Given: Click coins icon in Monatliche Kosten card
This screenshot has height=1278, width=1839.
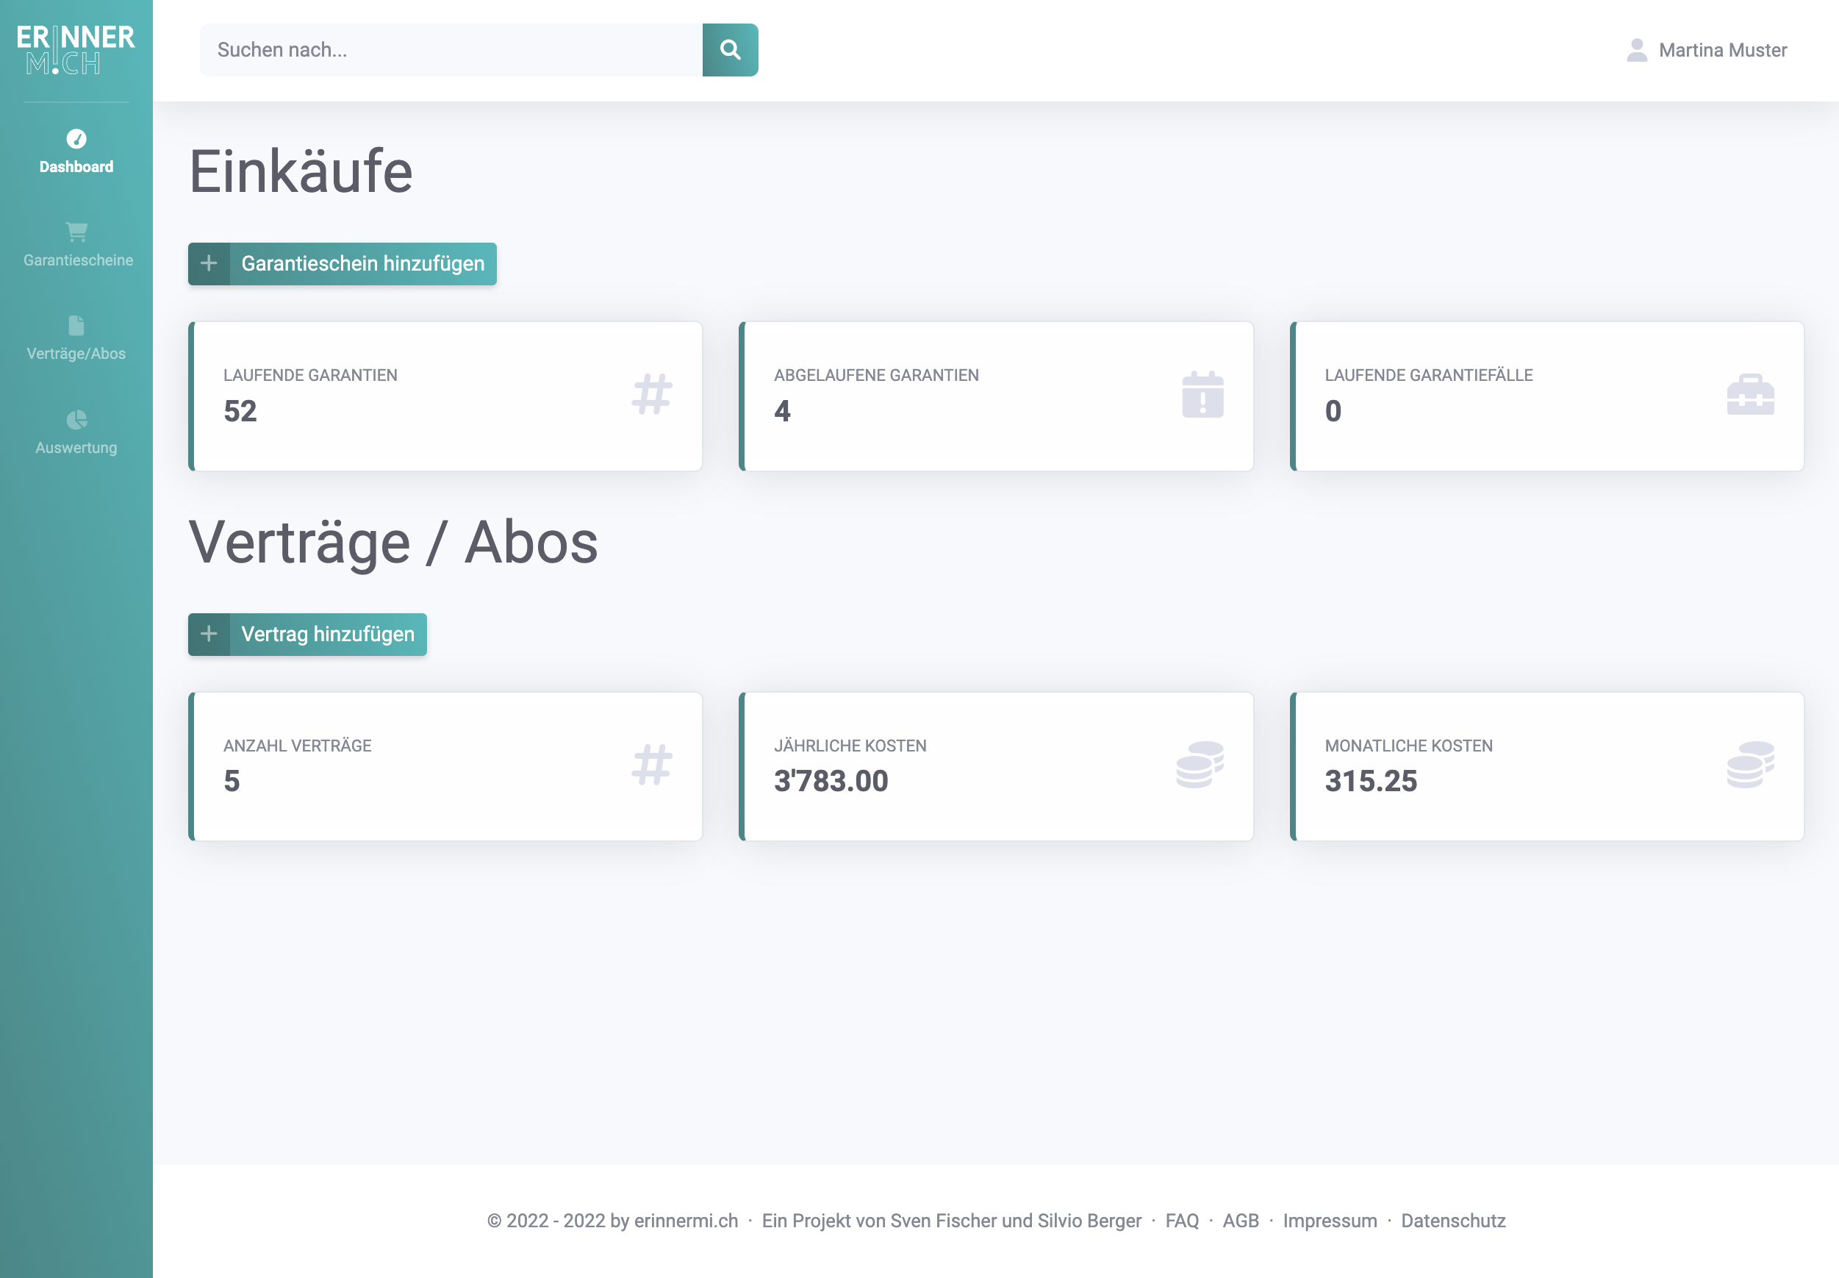Looking at the screenshot, I should [1750, 764].
